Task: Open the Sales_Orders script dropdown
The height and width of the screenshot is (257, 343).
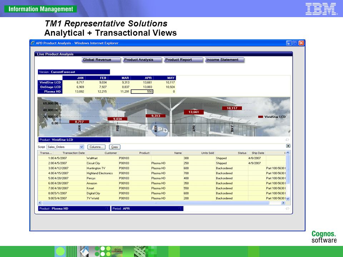Action: click(x=81, y=147)
